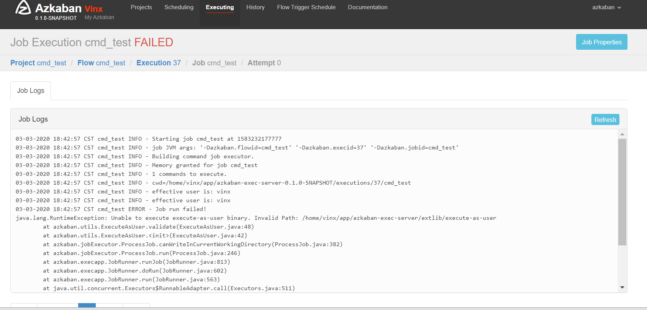Expand the azkaban user dropdown
The image size is (647, 310).
(x=606, y=7)
